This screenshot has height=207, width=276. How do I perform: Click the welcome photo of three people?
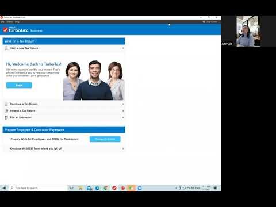(x=94, y=80)
